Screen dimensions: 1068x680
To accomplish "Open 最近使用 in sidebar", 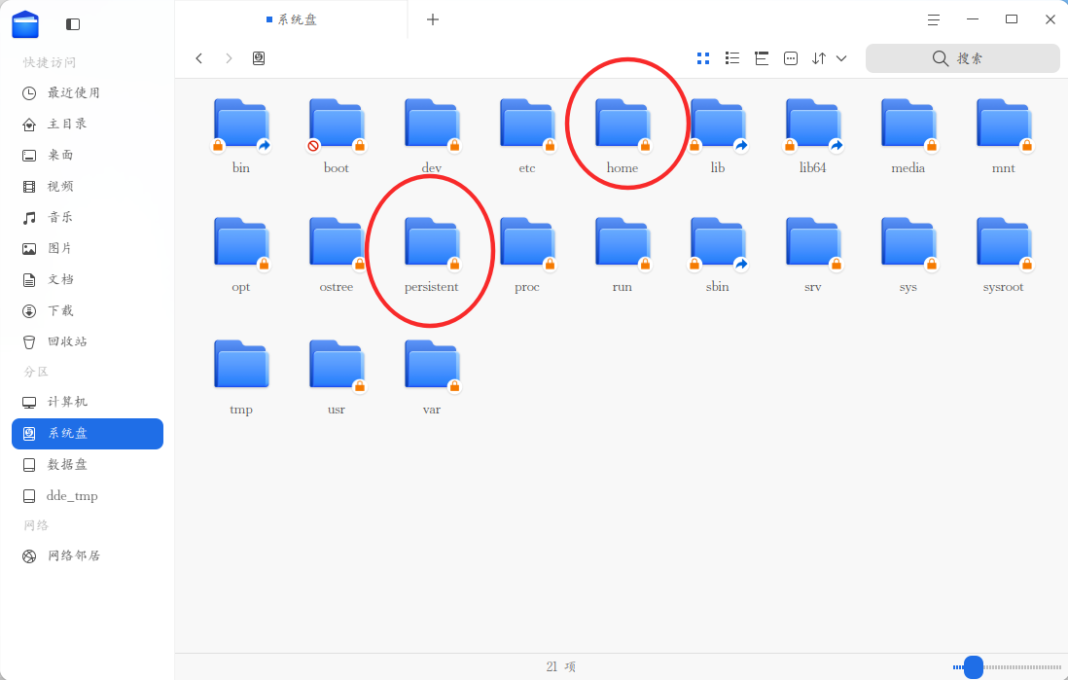I will 88,92.
